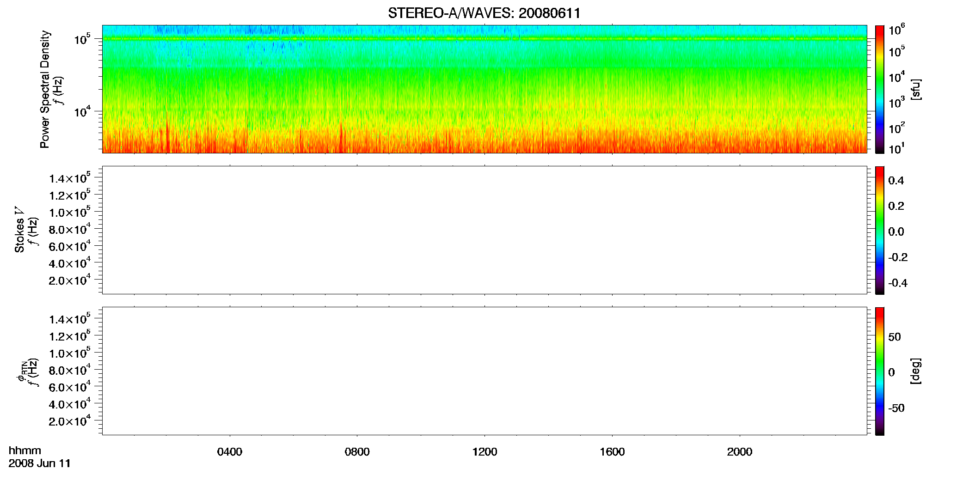Click the 0.4 value on the Stokes color bar

[x=896, y=181]
